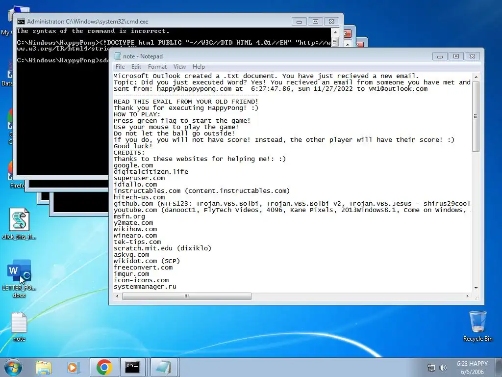Click the 'wikidot.com (SCP)' line

click(147, 261)
